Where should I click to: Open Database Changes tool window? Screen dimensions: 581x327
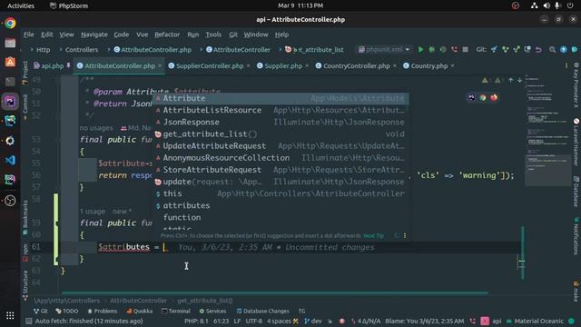tap(262, 311)
